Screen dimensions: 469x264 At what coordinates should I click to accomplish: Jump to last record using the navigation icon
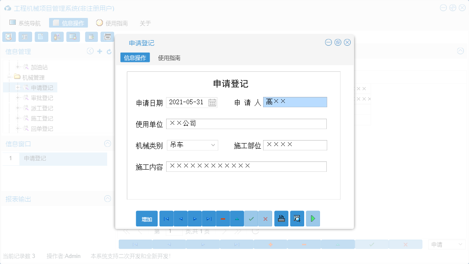(209, 218)
